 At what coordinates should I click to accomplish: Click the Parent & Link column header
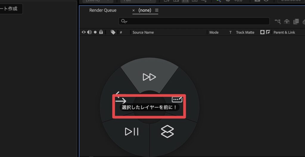[x=284, y=33]
